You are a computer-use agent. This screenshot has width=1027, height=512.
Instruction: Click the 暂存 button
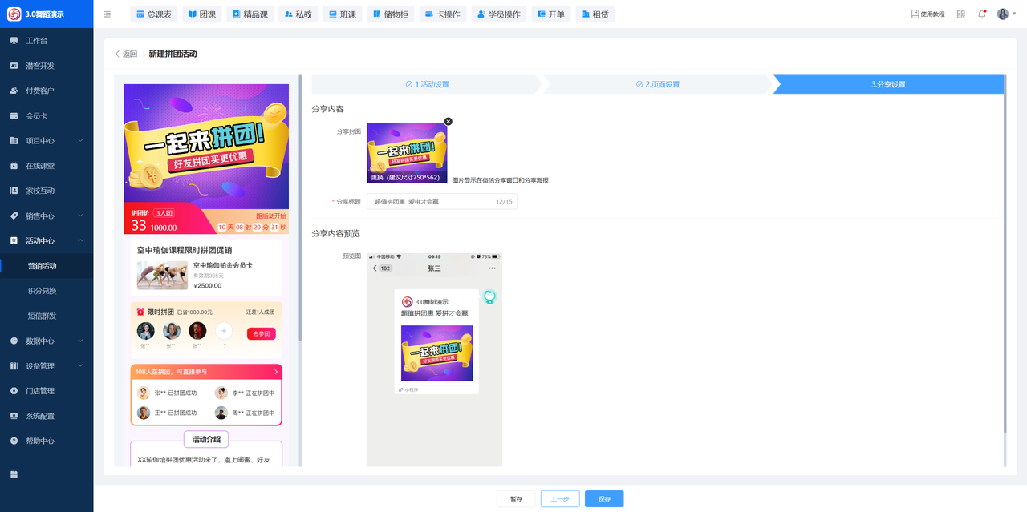[x=516, y=499]
